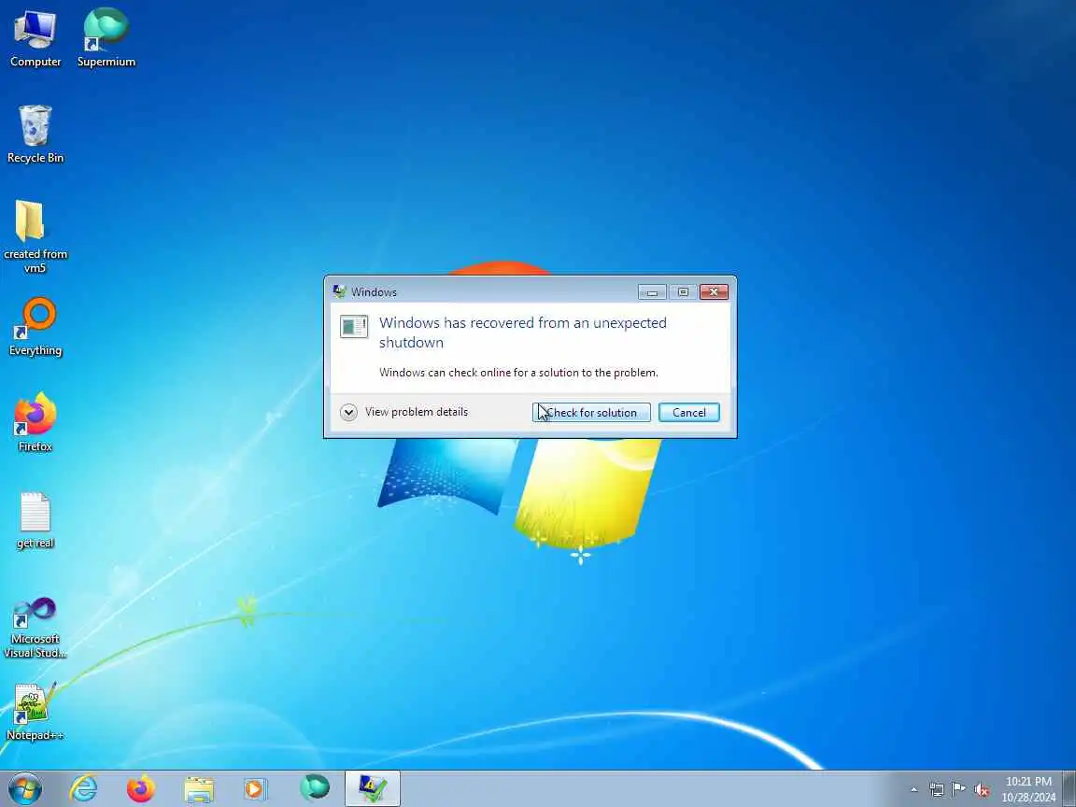Select the 'created from vm5' folder
This screenshot has height=807, width=1076.
tap(35, 236)
